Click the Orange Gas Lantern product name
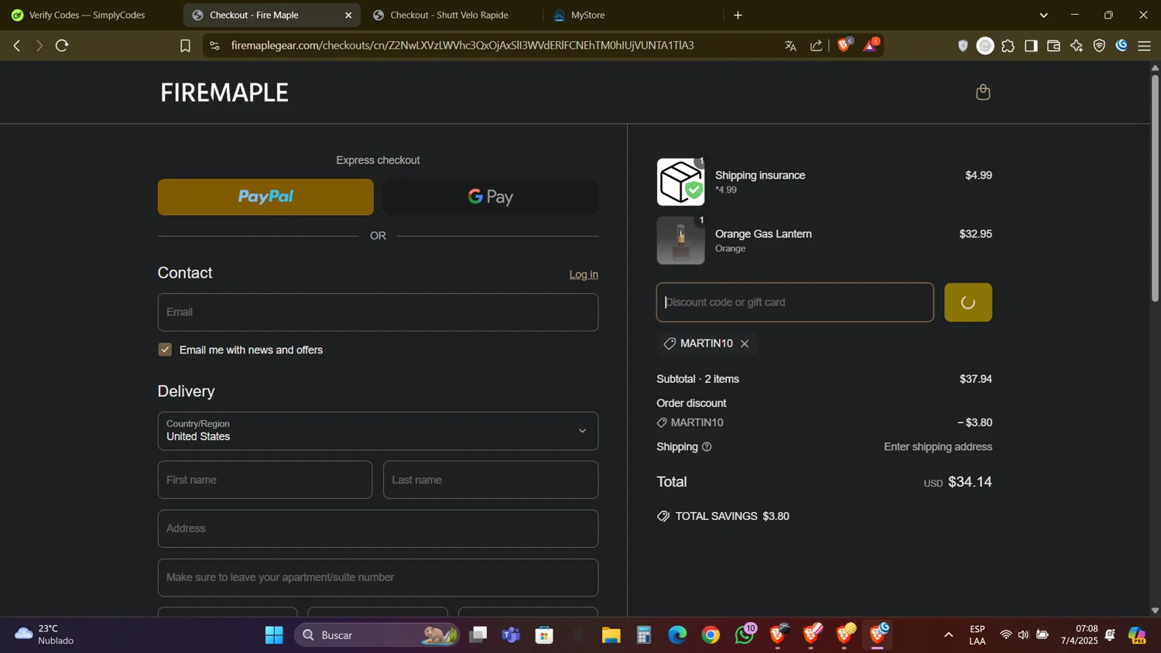The image size is (1161, 653). (x=763, y=234)
